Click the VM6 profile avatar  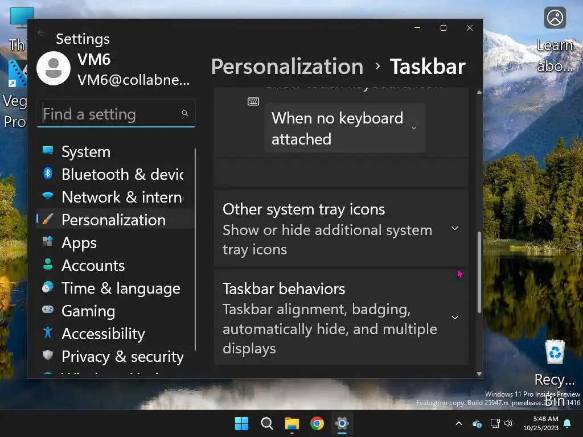tap(54, 68)
